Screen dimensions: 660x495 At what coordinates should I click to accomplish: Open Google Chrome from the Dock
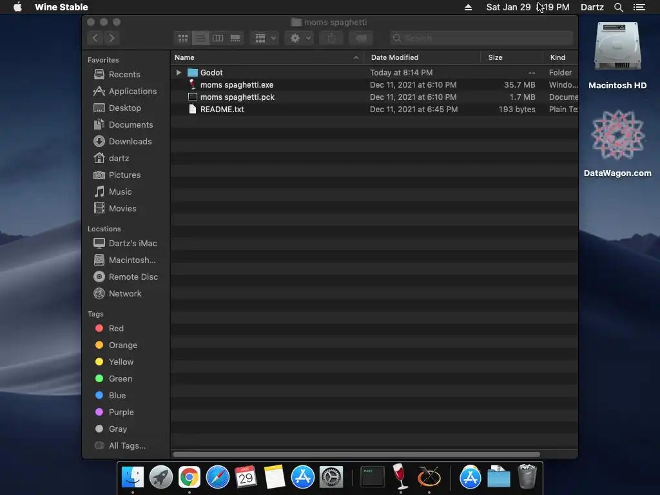(x=189, y=478)
